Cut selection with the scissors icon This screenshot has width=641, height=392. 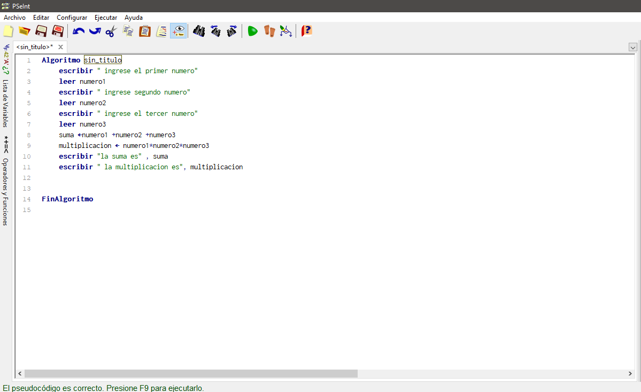(x=111, y=31)
